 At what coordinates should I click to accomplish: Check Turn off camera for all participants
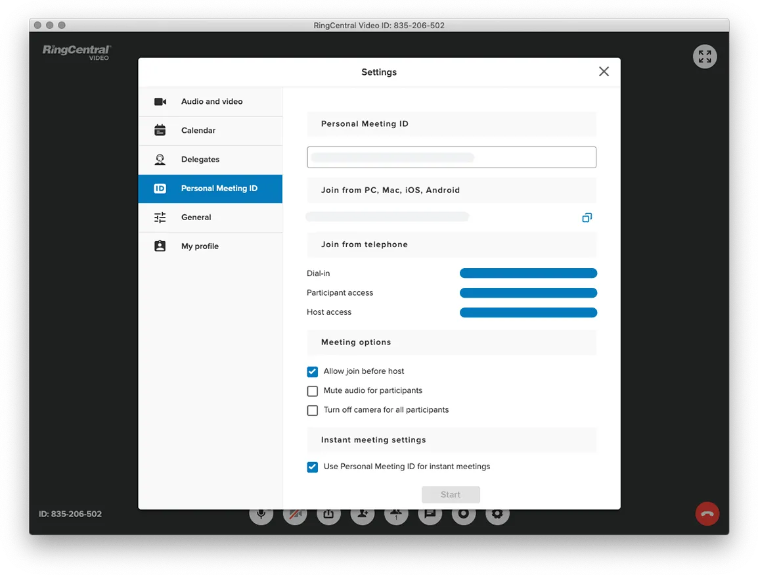[313, 410]
